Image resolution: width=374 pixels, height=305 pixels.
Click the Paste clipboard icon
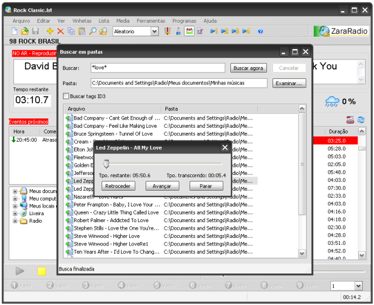pyautogui.click(x=82, y=31)
